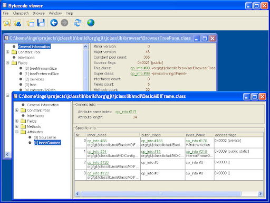Click BrowserTreePane tree scroll up arrow
The width and height of the screenshot is (270, 203).
(x=85, y=47)
